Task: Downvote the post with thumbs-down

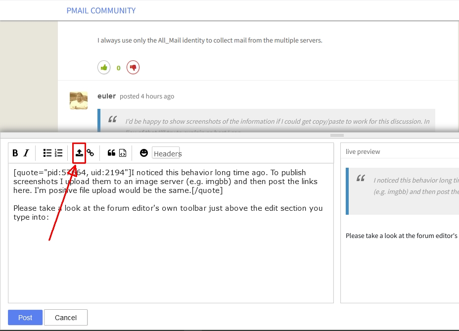Action: tap(133, 67)
